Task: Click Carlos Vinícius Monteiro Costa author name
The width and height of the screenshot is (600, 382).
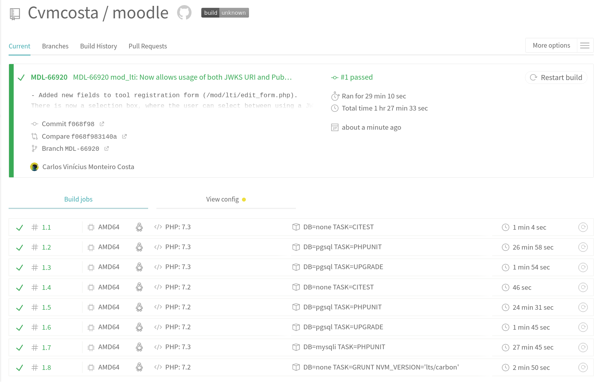Action: click(x=88, y=167)
